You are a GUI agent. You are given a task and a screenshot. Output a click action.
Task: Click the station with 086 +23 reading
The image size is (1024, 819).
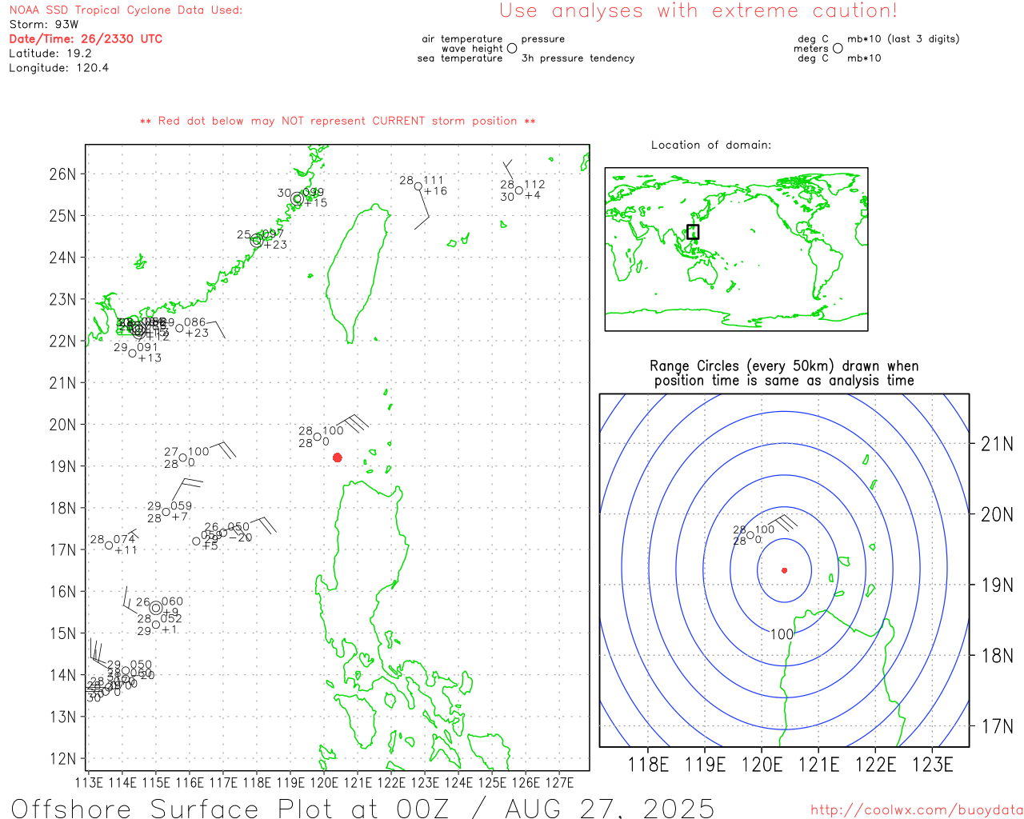pos(179,328)
